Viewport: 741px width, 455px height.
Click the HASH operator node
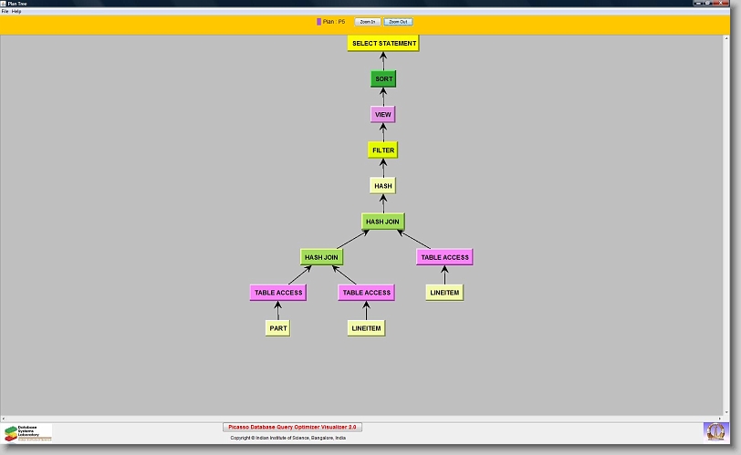[383, 186]
